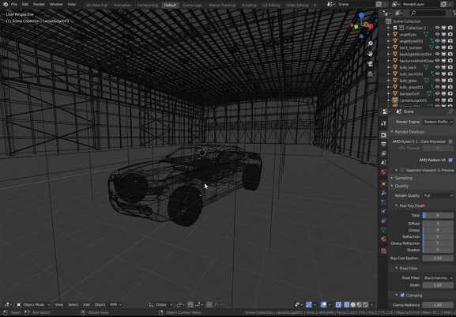Open the Window menu

pyautogui.click(x=56, y=5)
